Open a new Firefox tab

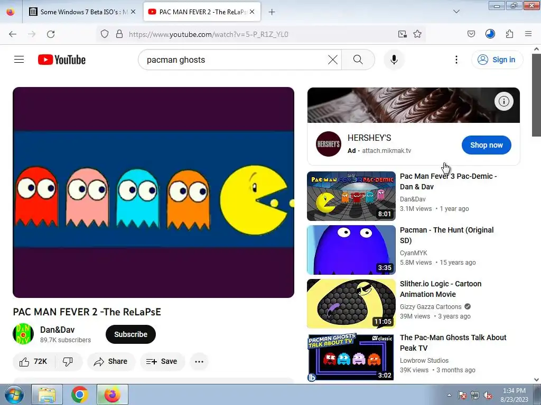[x=272, y=12]
